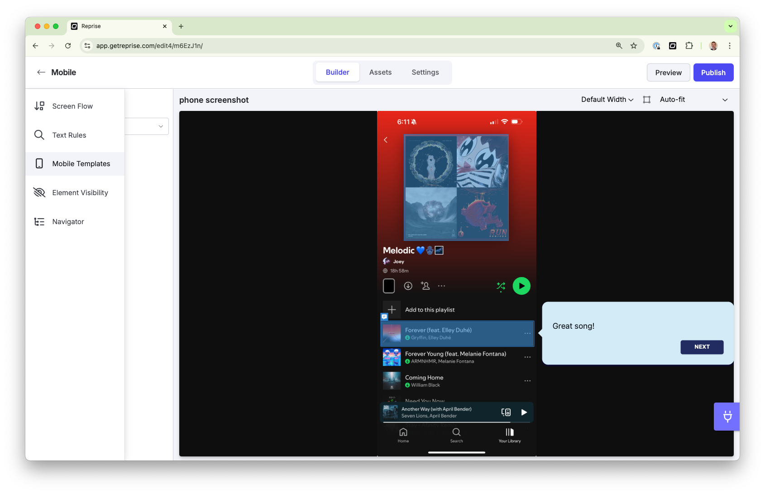
Task: Click the Preview button
Action: 668,72
